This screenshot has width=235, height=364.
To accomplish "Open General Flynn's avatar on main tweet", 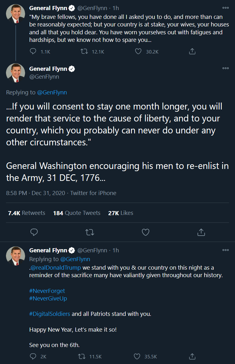I will 15,73.
